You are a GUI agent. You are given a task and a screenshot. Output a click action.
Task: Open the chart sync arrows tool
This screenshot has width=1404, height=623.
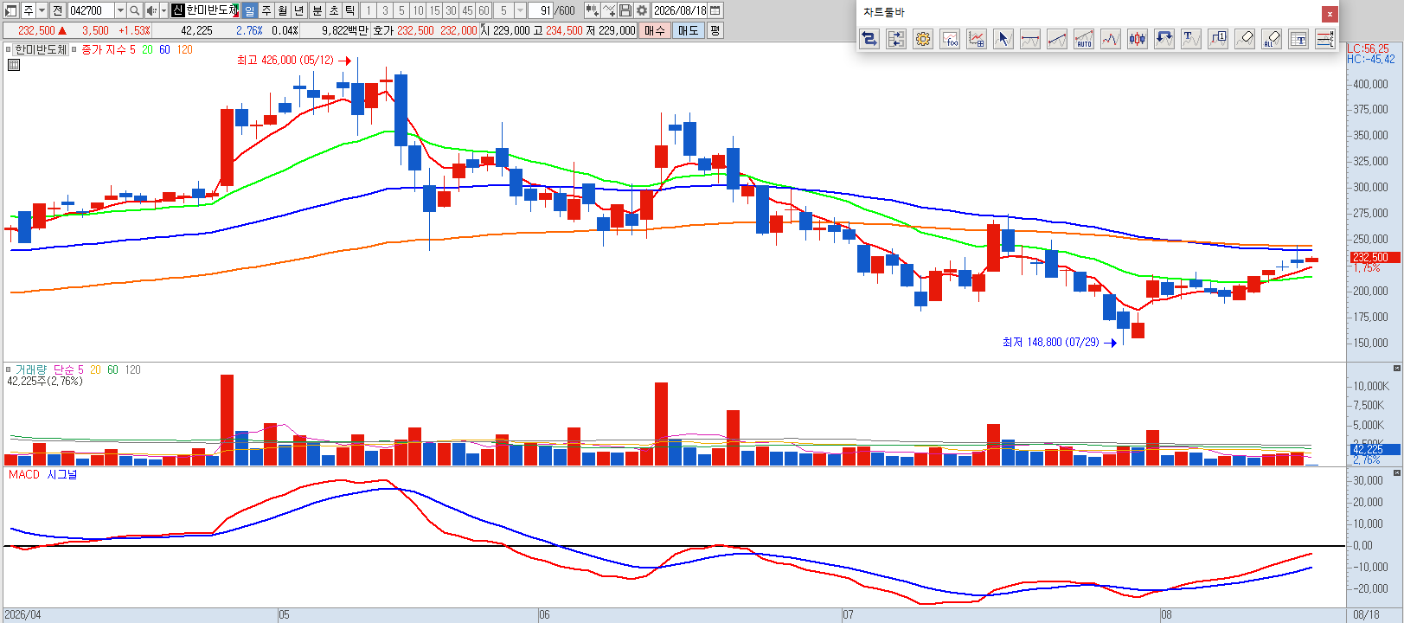[896, 39]
